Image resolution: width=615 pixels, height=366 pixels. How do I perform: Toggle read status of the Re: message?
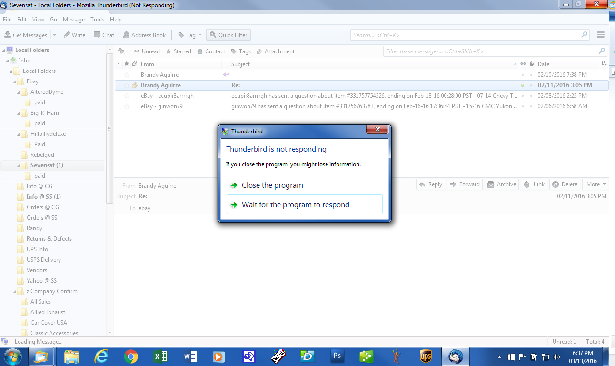(523, 85)
